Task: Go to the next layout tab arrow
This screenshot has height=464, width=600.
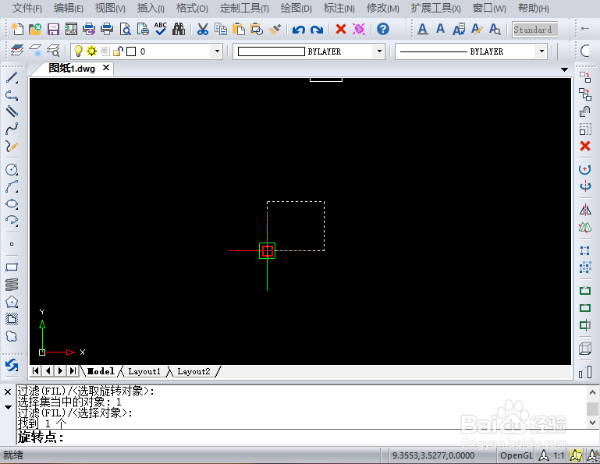Action: pos(60,370)
